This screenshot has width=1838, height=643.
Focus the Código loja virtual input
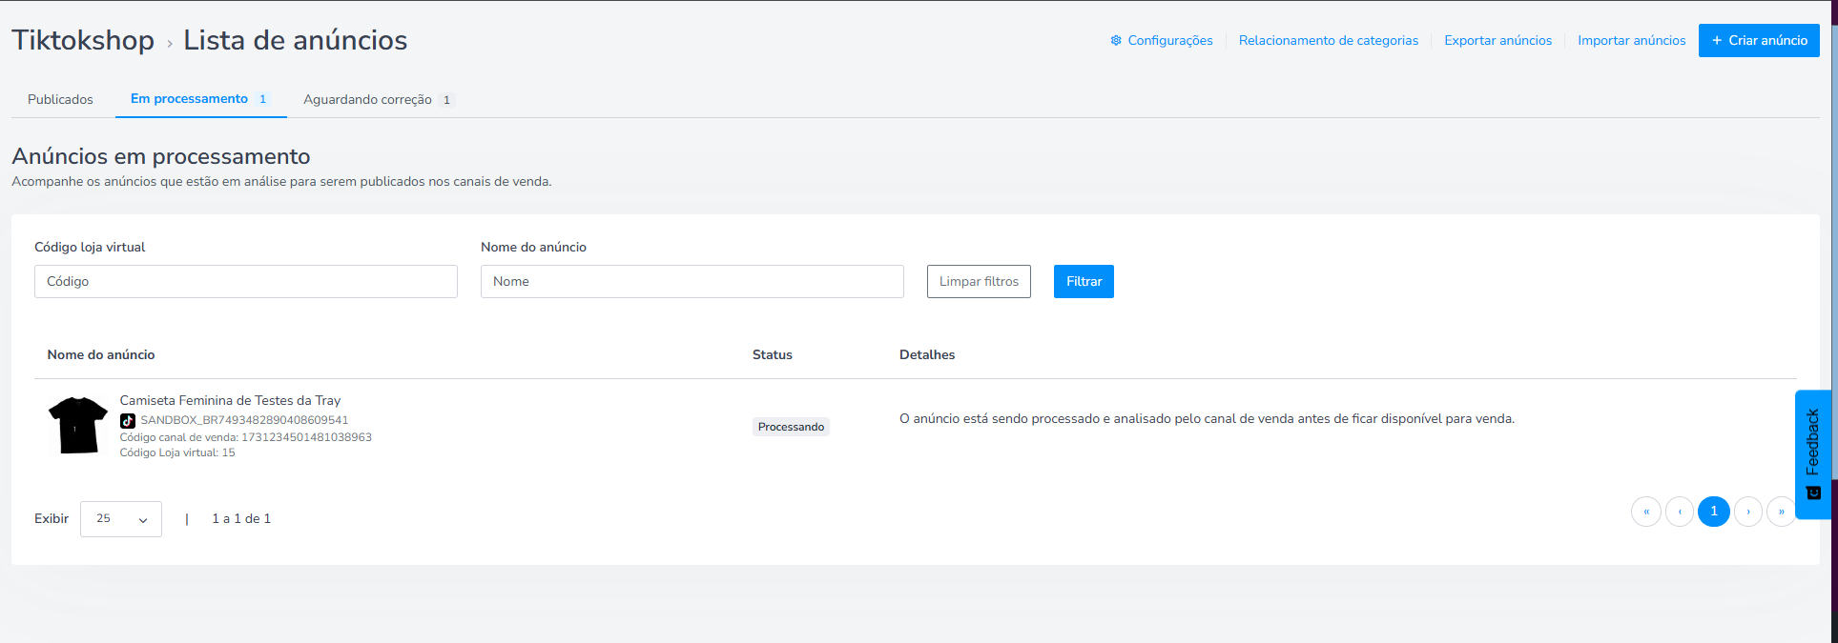[x=246, y=281]
